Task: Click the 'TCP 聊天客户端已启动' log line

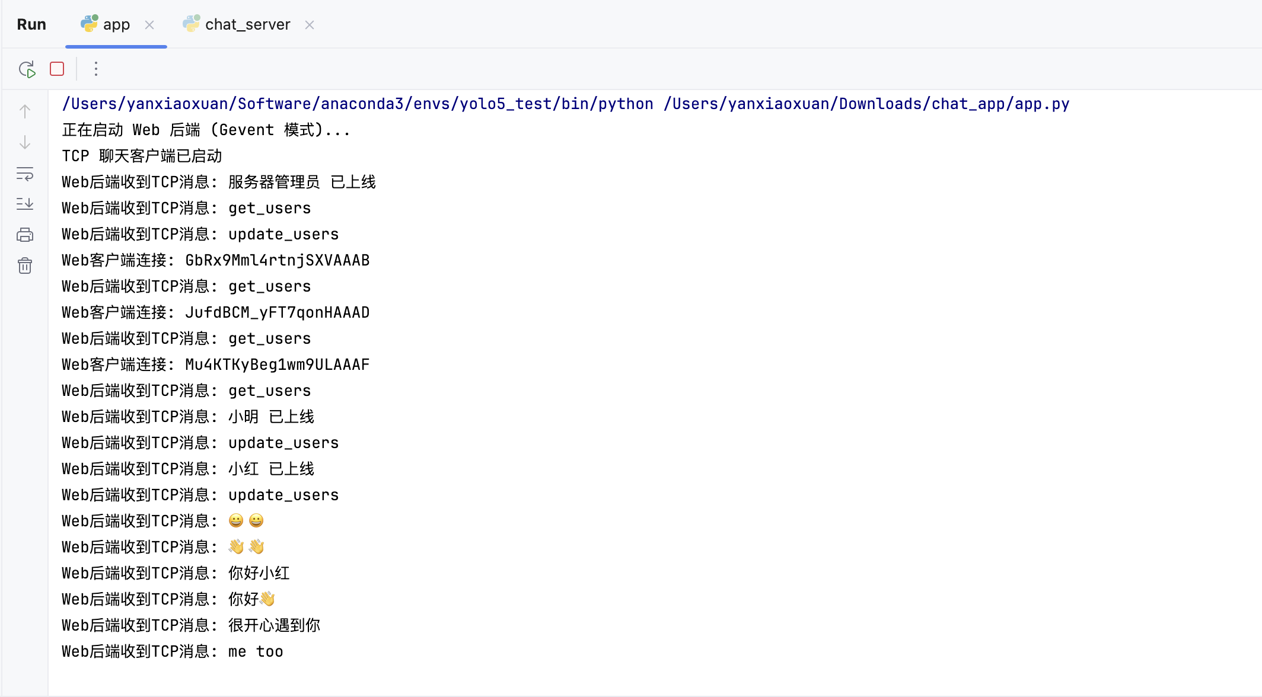Action: click(141, 155)
